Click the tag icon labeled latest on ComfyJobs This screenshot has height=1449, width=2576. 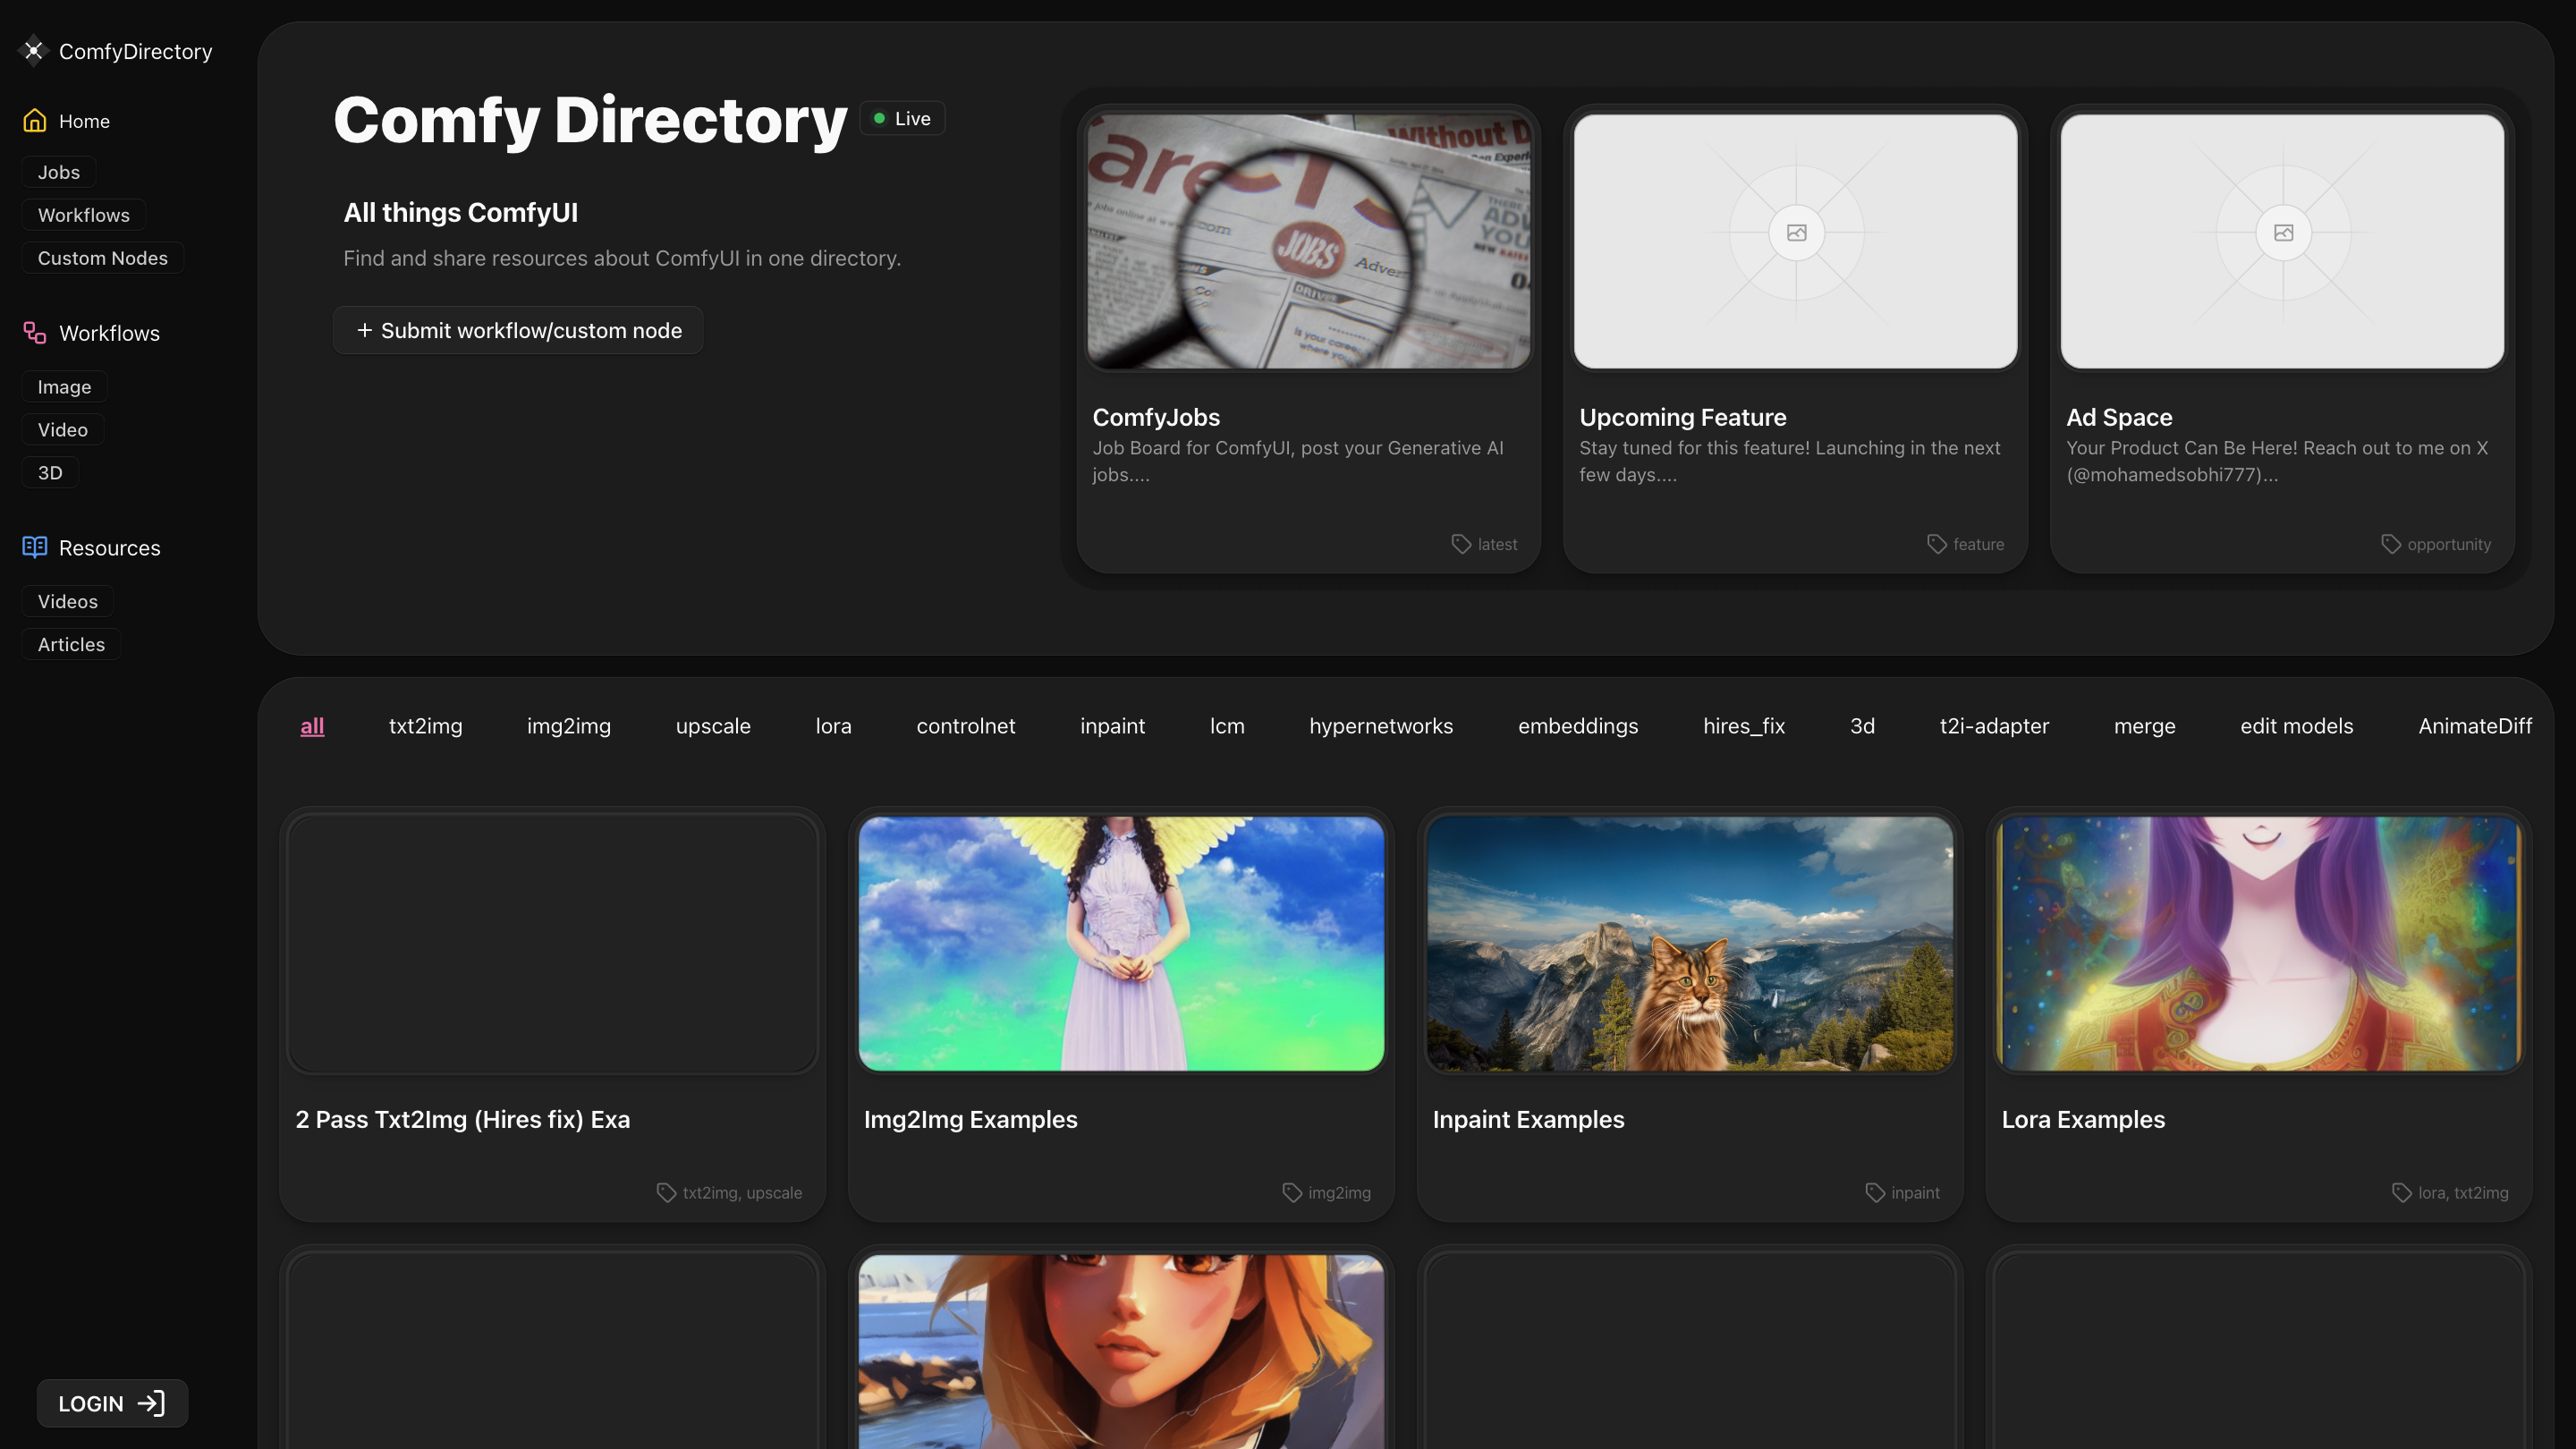1462,543
